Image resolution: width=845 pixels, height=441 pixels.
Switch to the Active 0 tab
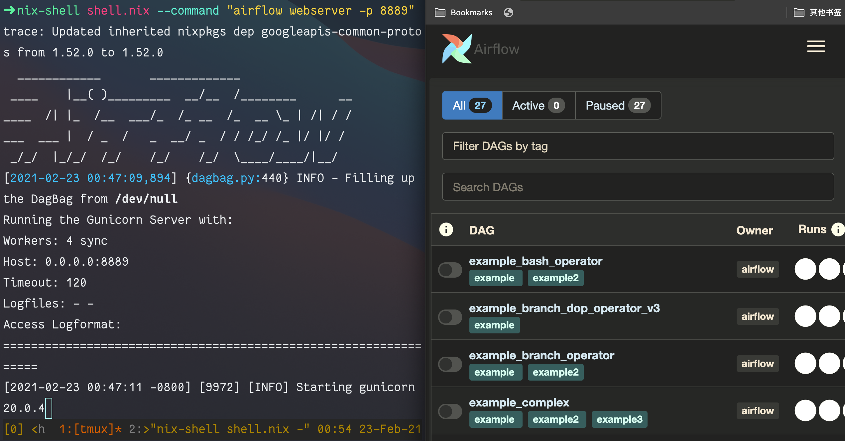(x=539, y=105)
